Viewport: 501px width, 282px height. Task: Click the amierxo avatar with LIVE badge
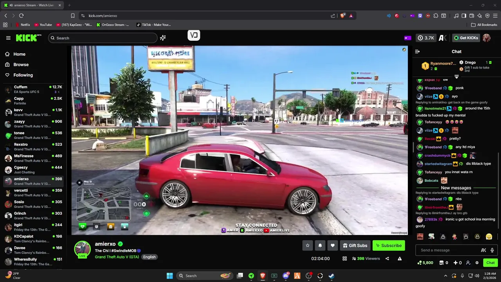pos(83,249)
